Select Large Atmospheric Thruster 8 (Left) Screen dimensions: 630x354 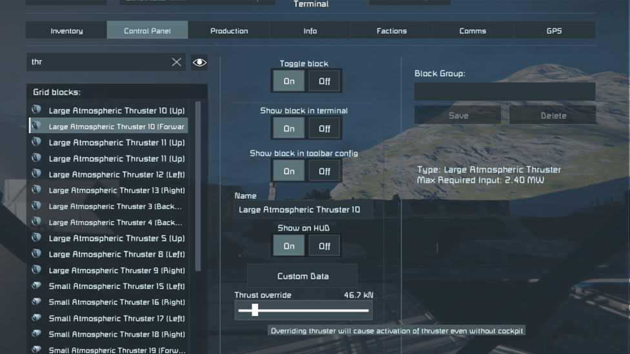tap(108, 254)
